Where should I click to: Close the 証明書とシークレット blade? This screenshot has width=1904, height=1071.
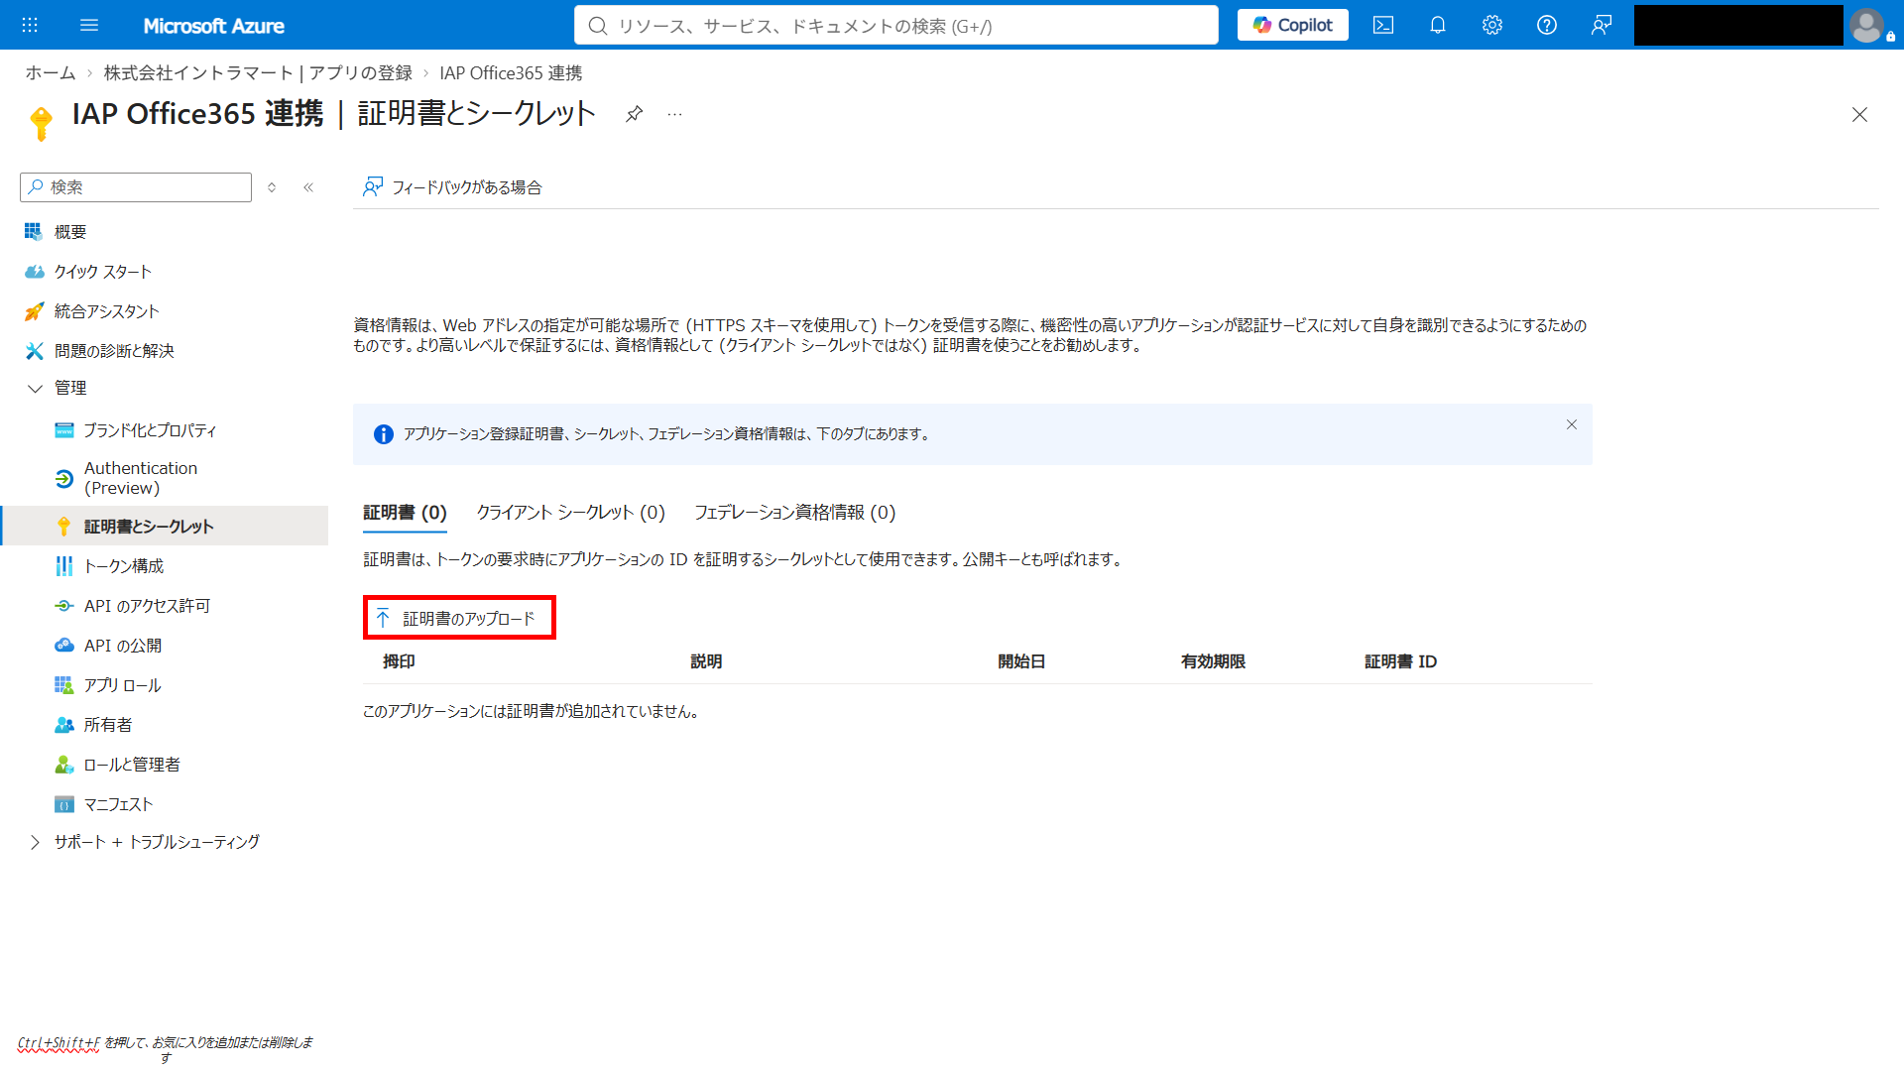1859,115
